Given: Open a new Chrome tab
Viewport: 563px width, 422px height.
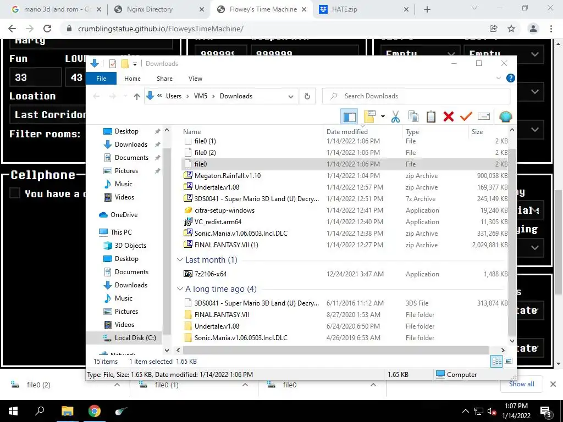Looking at the screenshot, I should [427, 9].
